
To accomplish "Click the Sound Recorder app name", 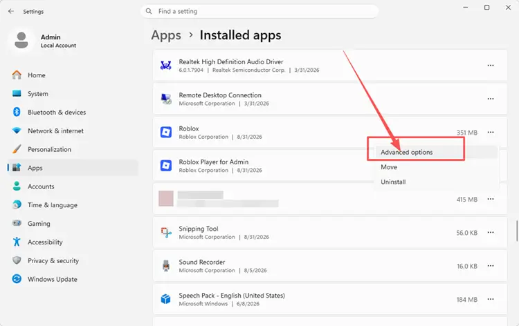I will coord(202,262).
